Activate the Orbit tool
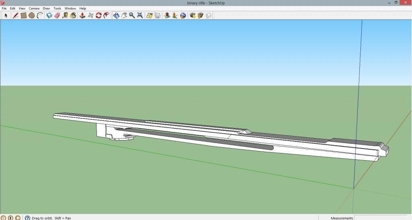Viewport: 412px width, 220px height. coord(116,16)
